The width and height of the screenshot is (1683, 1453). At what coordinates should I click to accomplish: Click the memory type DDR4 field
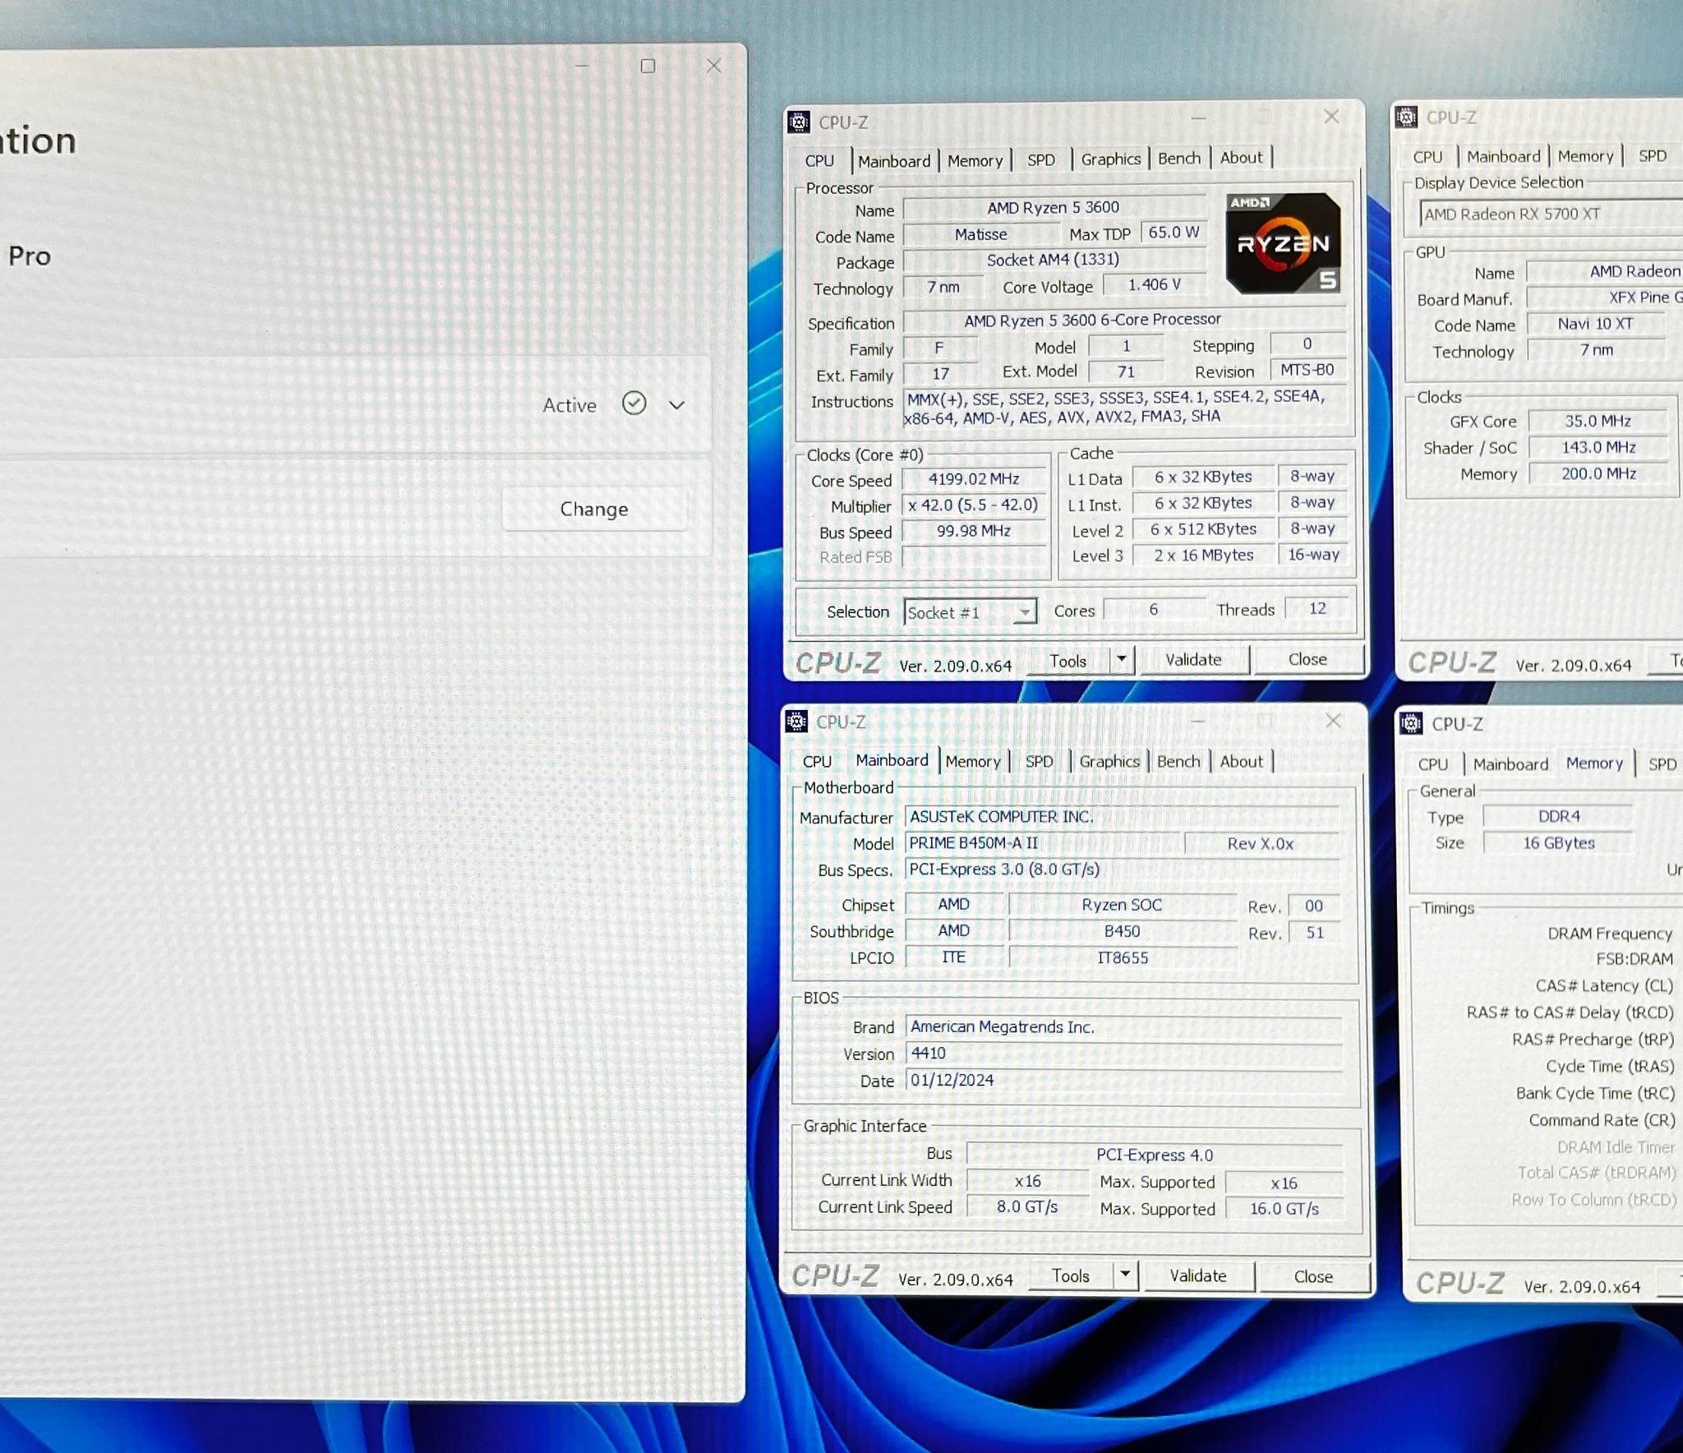coord(1559,816)
